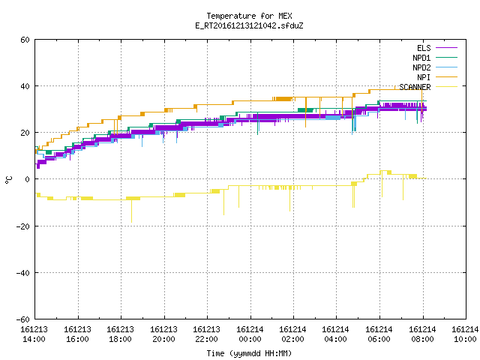
Task: Click the purple ELS legend line sample
Action: point(446,48)
